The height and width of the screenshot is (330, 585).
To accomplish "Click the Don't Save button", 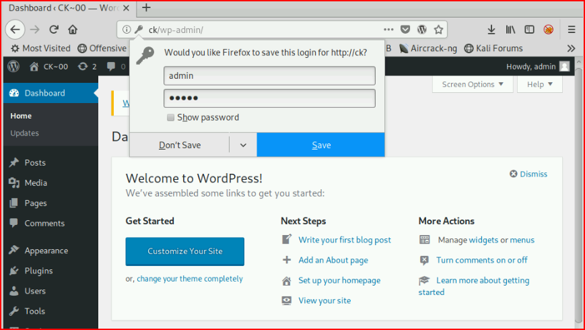I will click(x=180, y=145).
